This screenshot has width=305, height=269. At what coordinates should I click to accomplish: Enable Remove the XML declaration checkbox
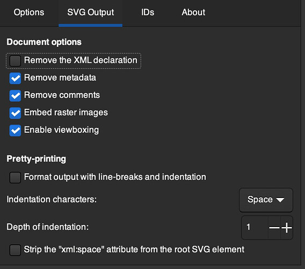15,61
